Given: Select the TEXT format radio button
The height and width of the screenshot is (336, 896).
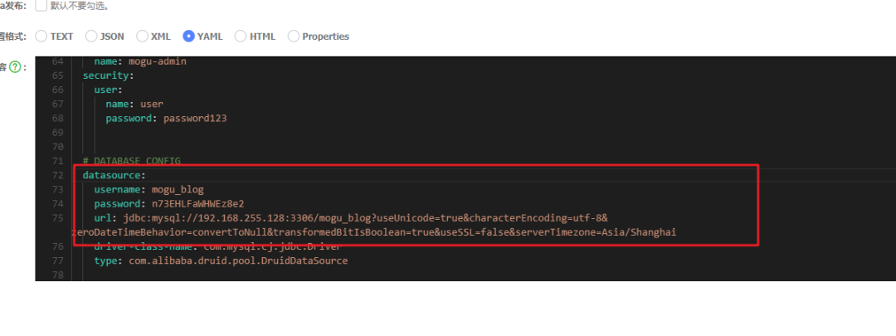Looking at the screenshot, I should (41, 37).
